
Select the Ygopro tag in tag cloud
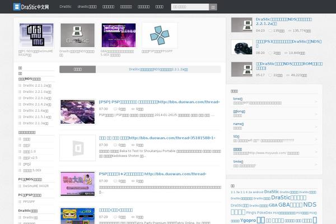(248, 220)
